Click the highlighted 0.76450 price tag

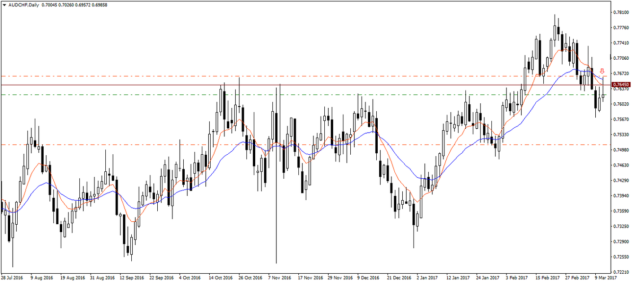coord(621,85)
